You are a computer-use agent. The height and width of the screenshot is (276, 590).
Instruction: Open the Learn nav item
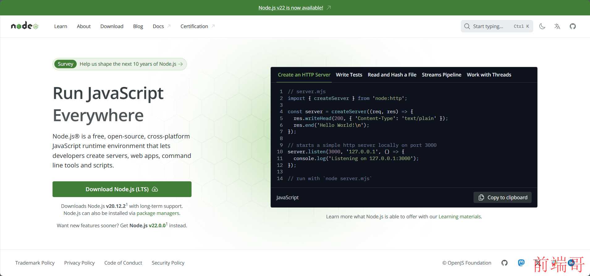(x=61, y=26)
